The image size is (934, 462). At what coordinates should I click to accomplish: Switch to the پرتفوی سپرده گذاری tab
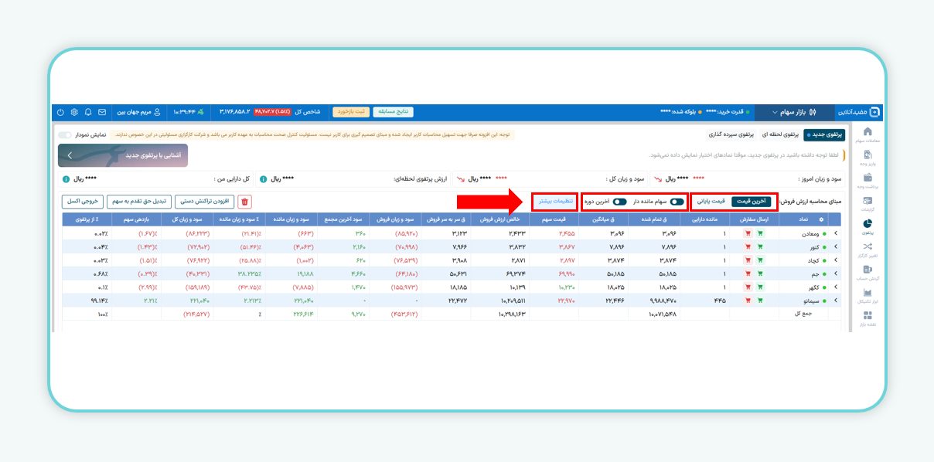click(x=732, y=134)
